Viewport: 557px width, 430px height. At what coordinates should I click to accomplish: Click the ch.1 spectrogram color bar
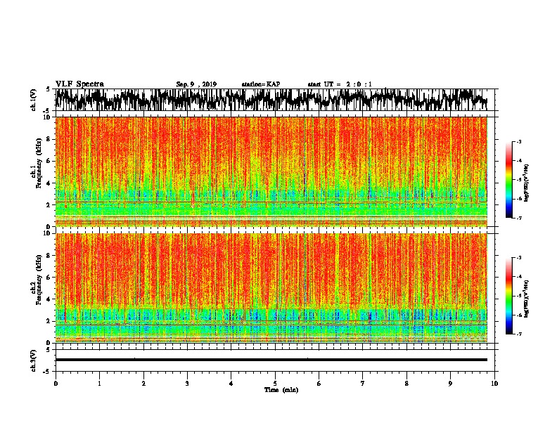(509, 180)
